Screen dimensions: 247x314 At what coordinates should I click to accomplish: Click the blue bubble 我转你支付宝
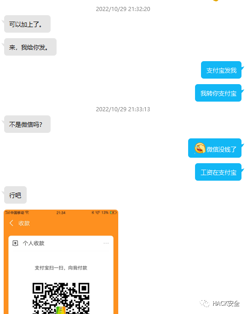(x=218, y=93)
